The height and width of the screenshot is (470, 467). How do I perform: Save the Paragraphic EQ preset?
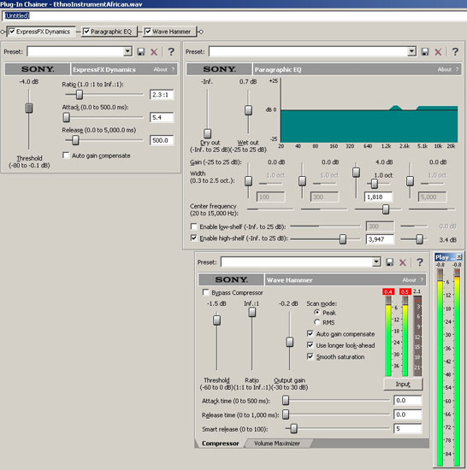pos(425,52)
